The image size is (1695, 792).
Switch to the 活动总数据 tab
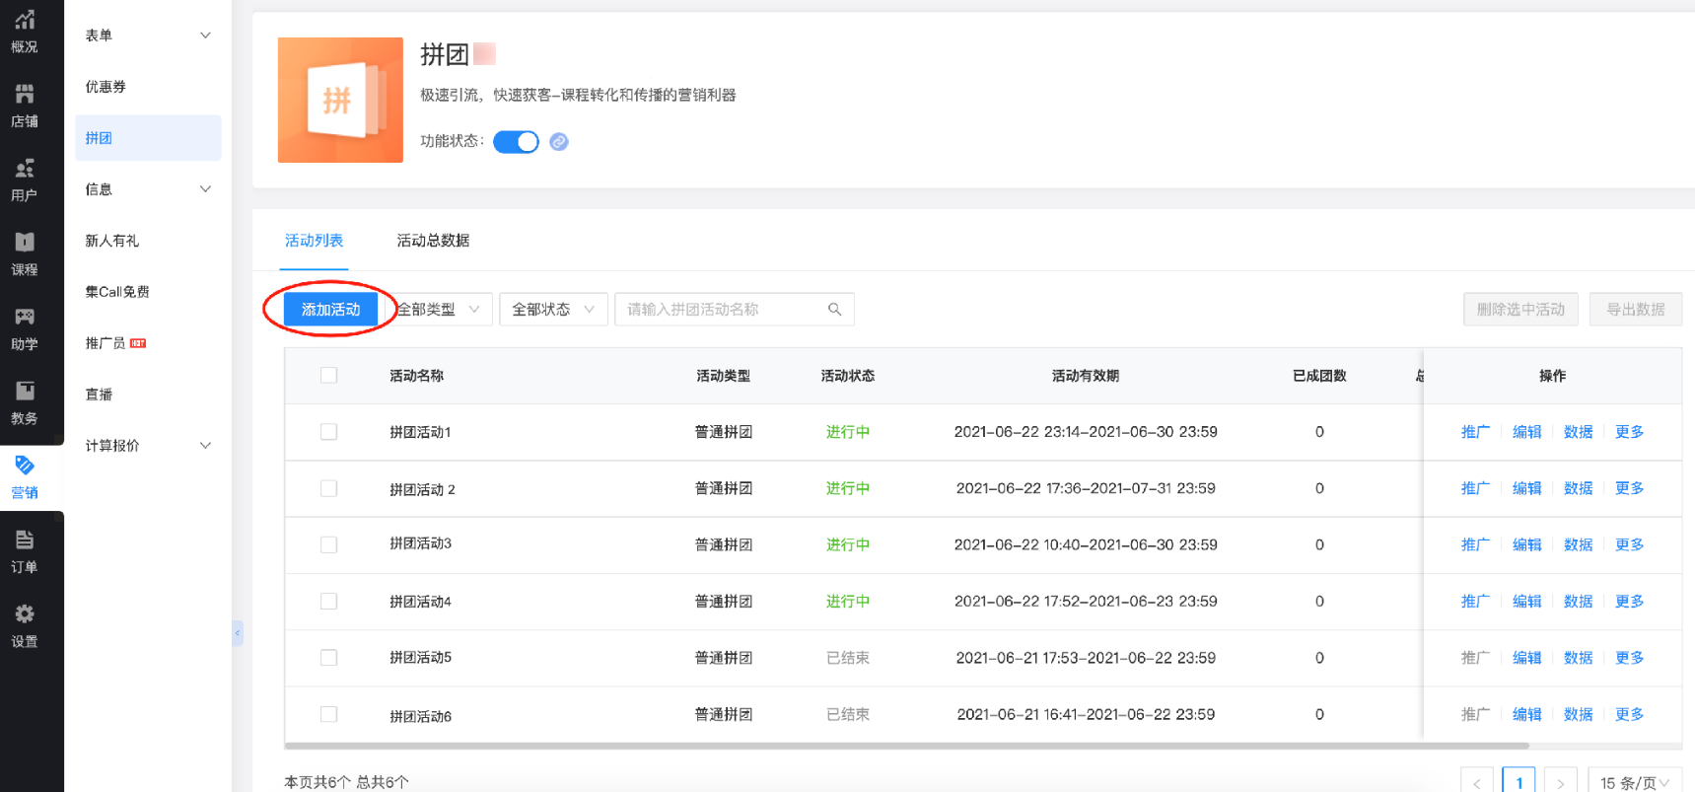(x=433, y=241)
